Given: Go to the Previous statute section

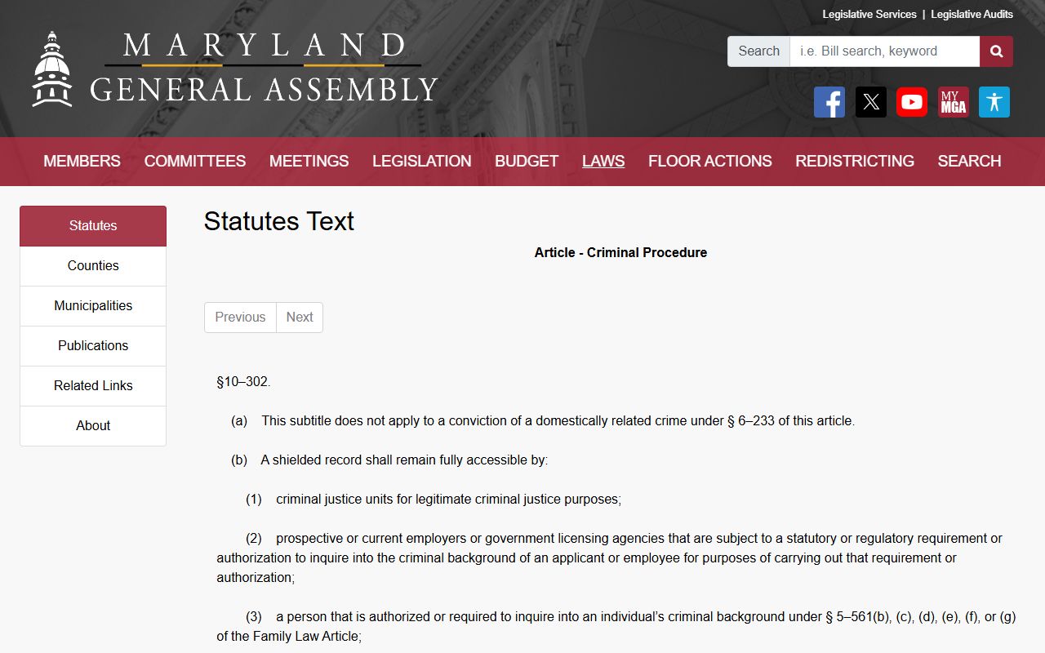Looking at the screenshot, I should pyautogui.click(x=240, y=318).
